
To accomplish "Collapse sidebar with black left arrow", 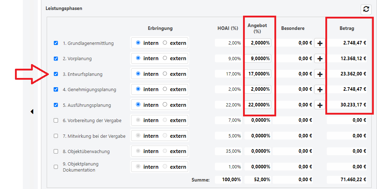I will pyautogui.click(x=32, y=112).
